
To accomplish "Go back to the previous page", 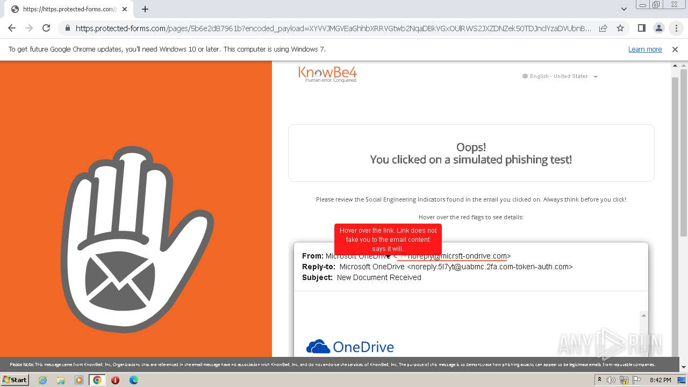I will (12, 28).
